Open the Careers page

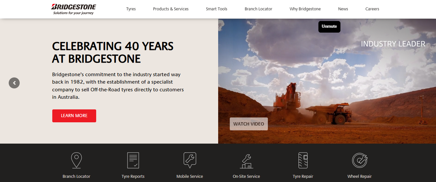pos(372,9)
